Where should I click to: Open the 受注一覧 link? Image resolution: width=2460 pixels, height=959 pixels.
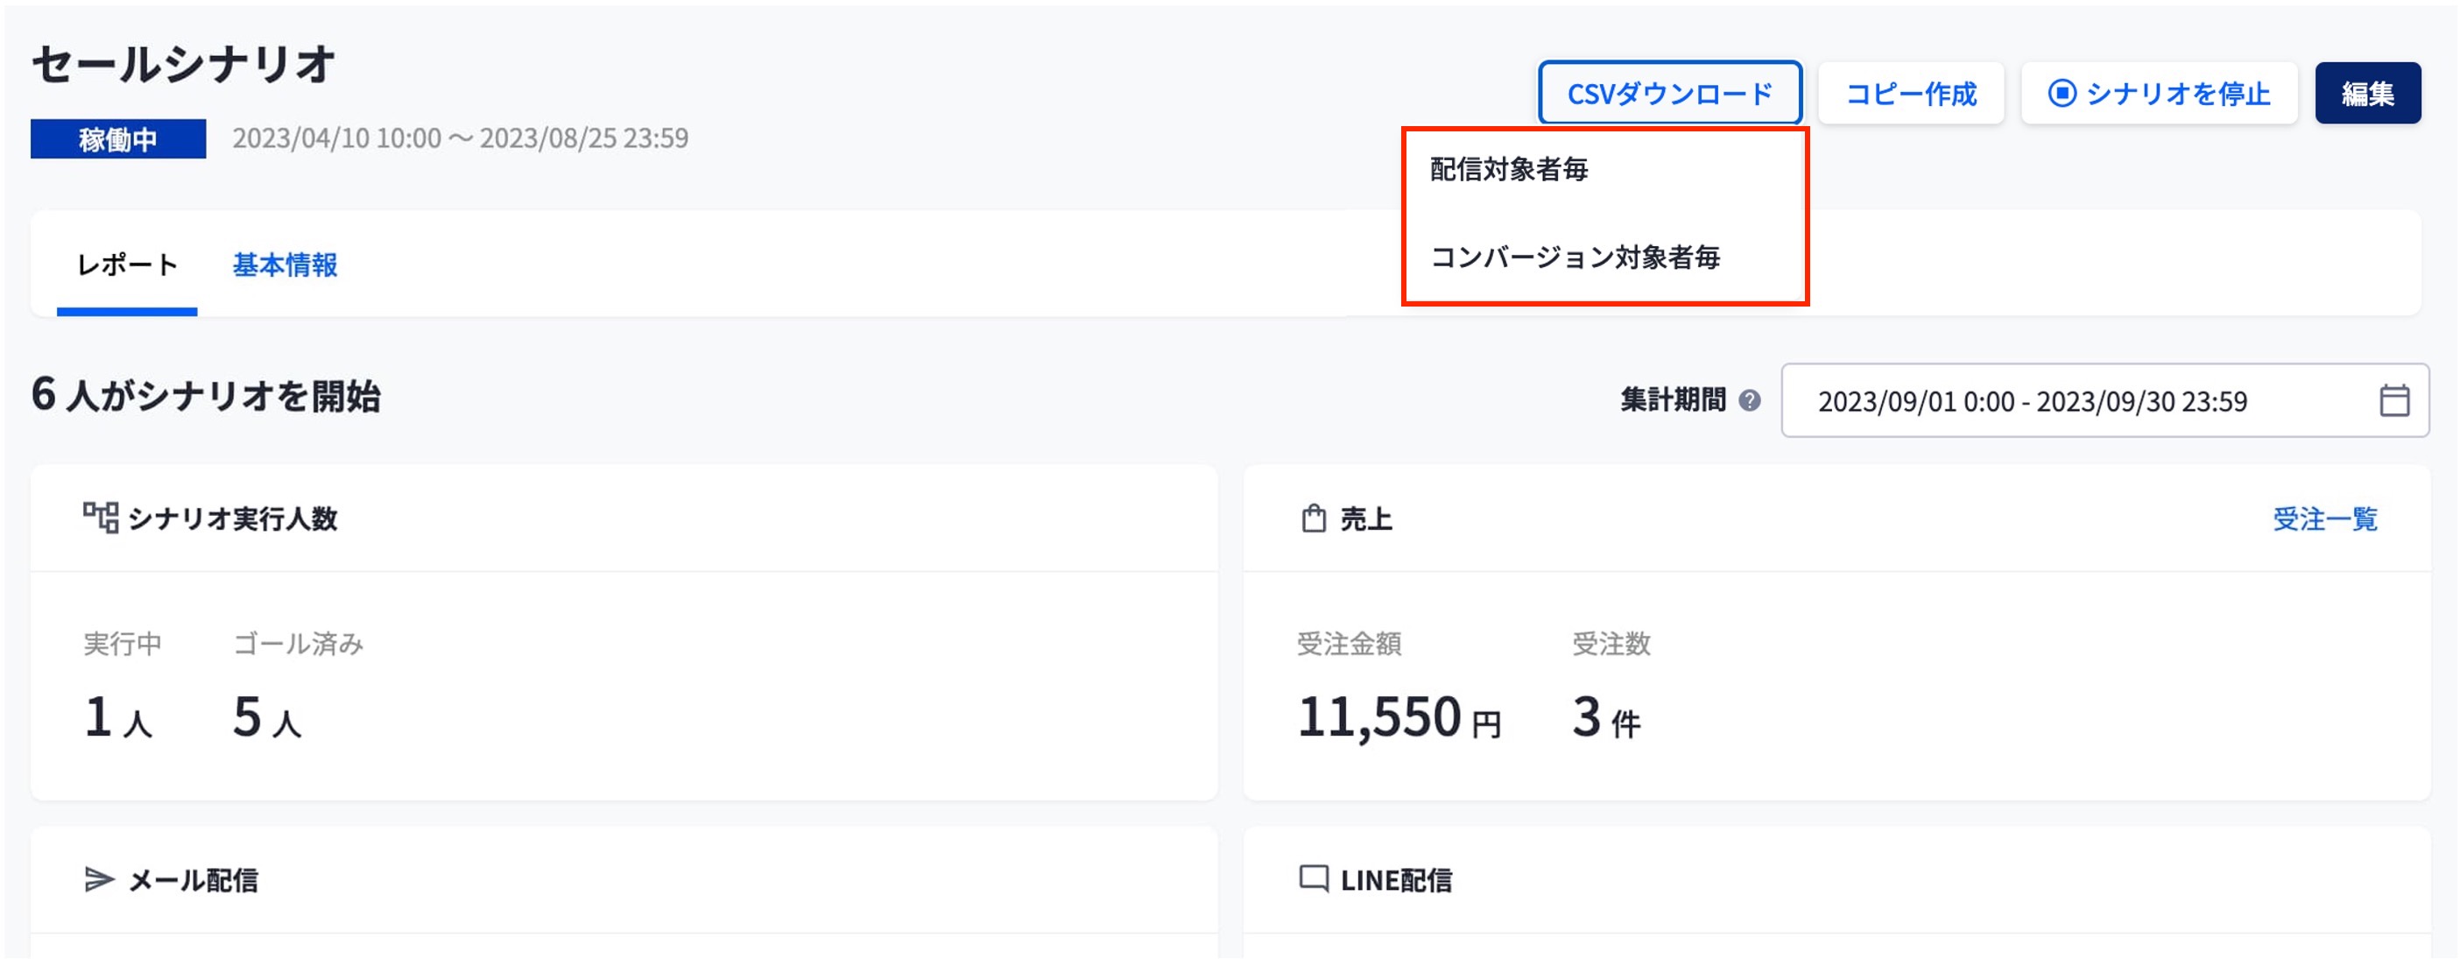pos(2323,518)
